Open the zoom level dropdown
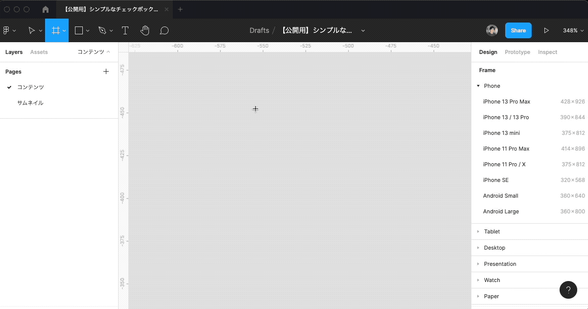 (x=572, y=30)
